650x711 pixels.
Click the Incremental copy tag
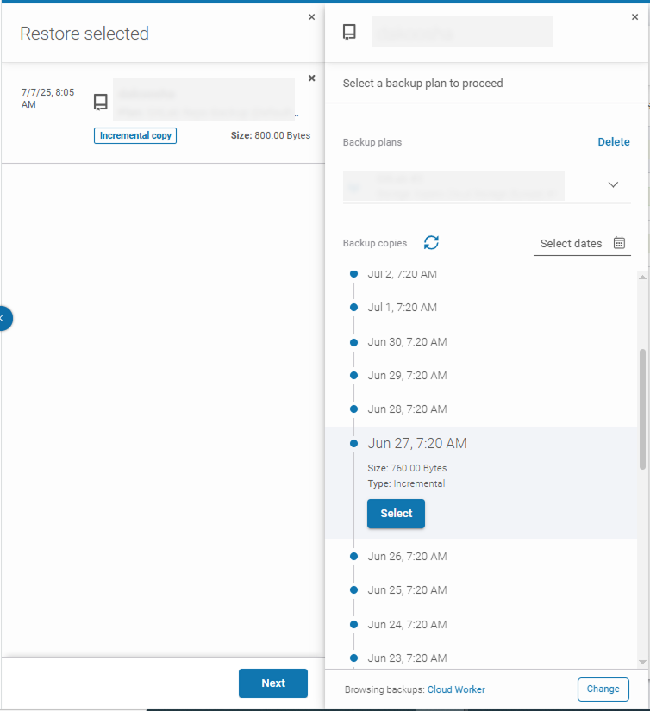[135, 135]
